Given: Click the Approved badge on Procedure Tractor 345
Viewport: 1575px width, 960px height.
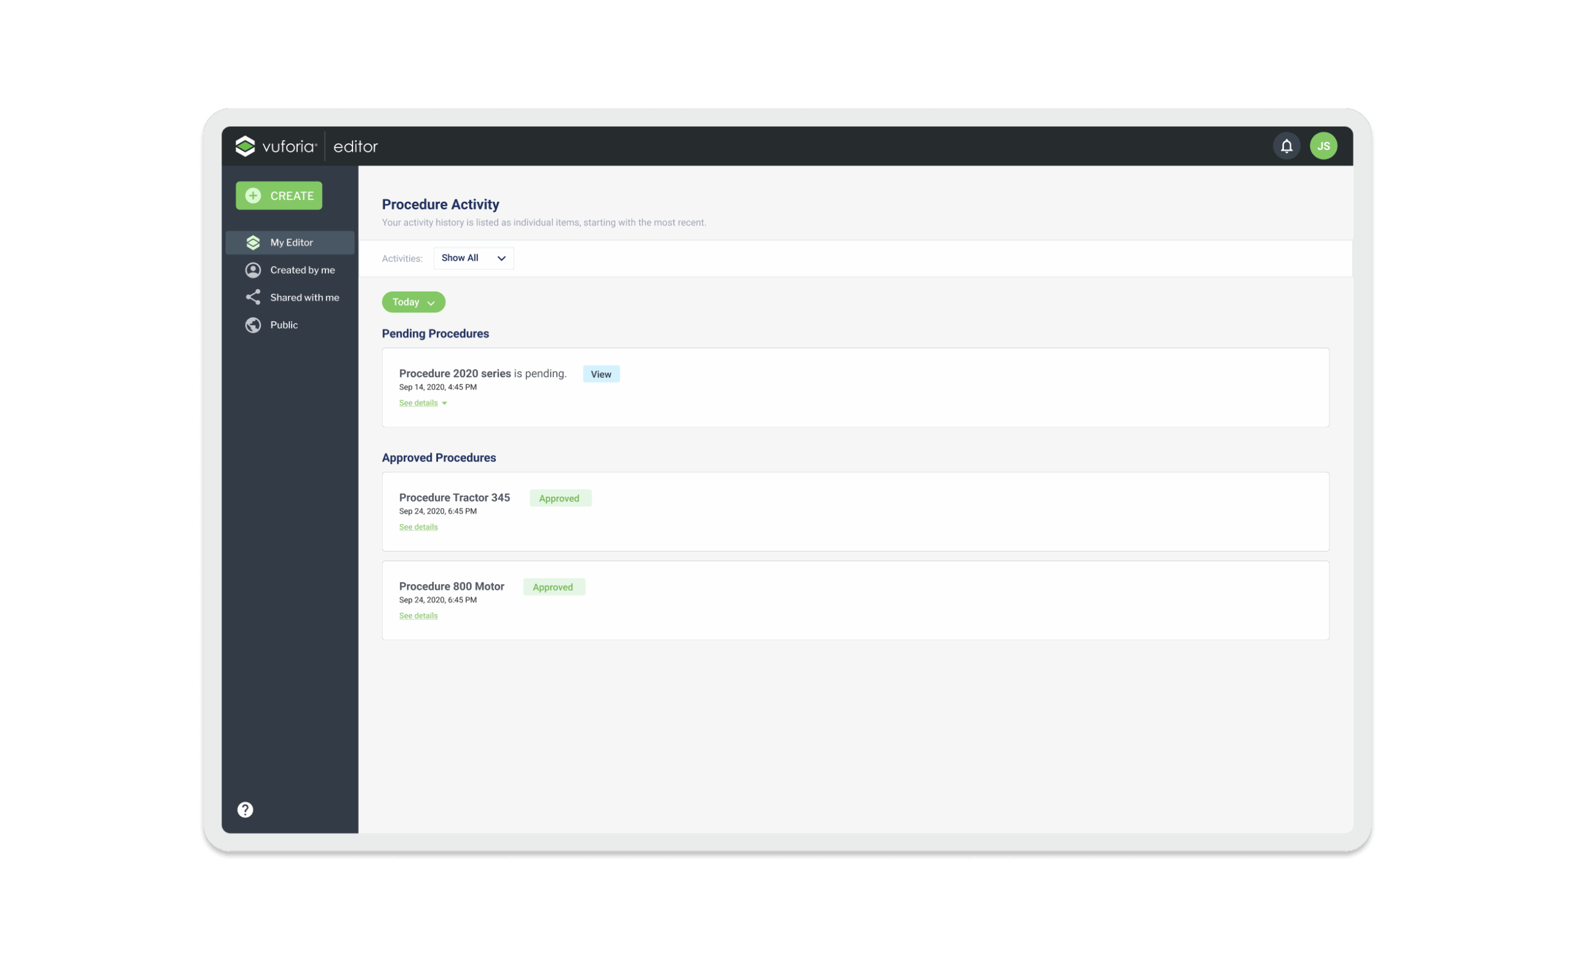Looking at the screenshot, I should tap(559, 498).
